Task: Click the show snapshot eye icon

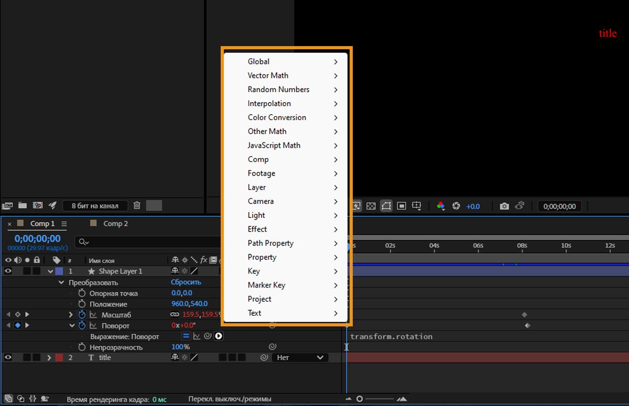Action: pyautogui.click(x=520, y=206)
